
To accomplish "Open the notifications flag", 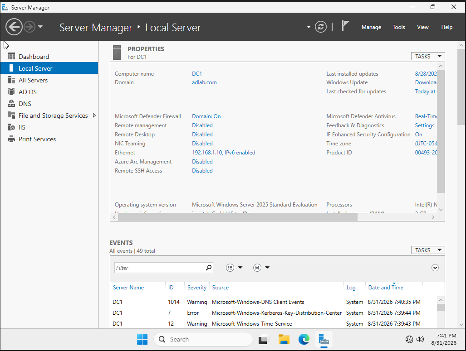I will click(345, 26).
